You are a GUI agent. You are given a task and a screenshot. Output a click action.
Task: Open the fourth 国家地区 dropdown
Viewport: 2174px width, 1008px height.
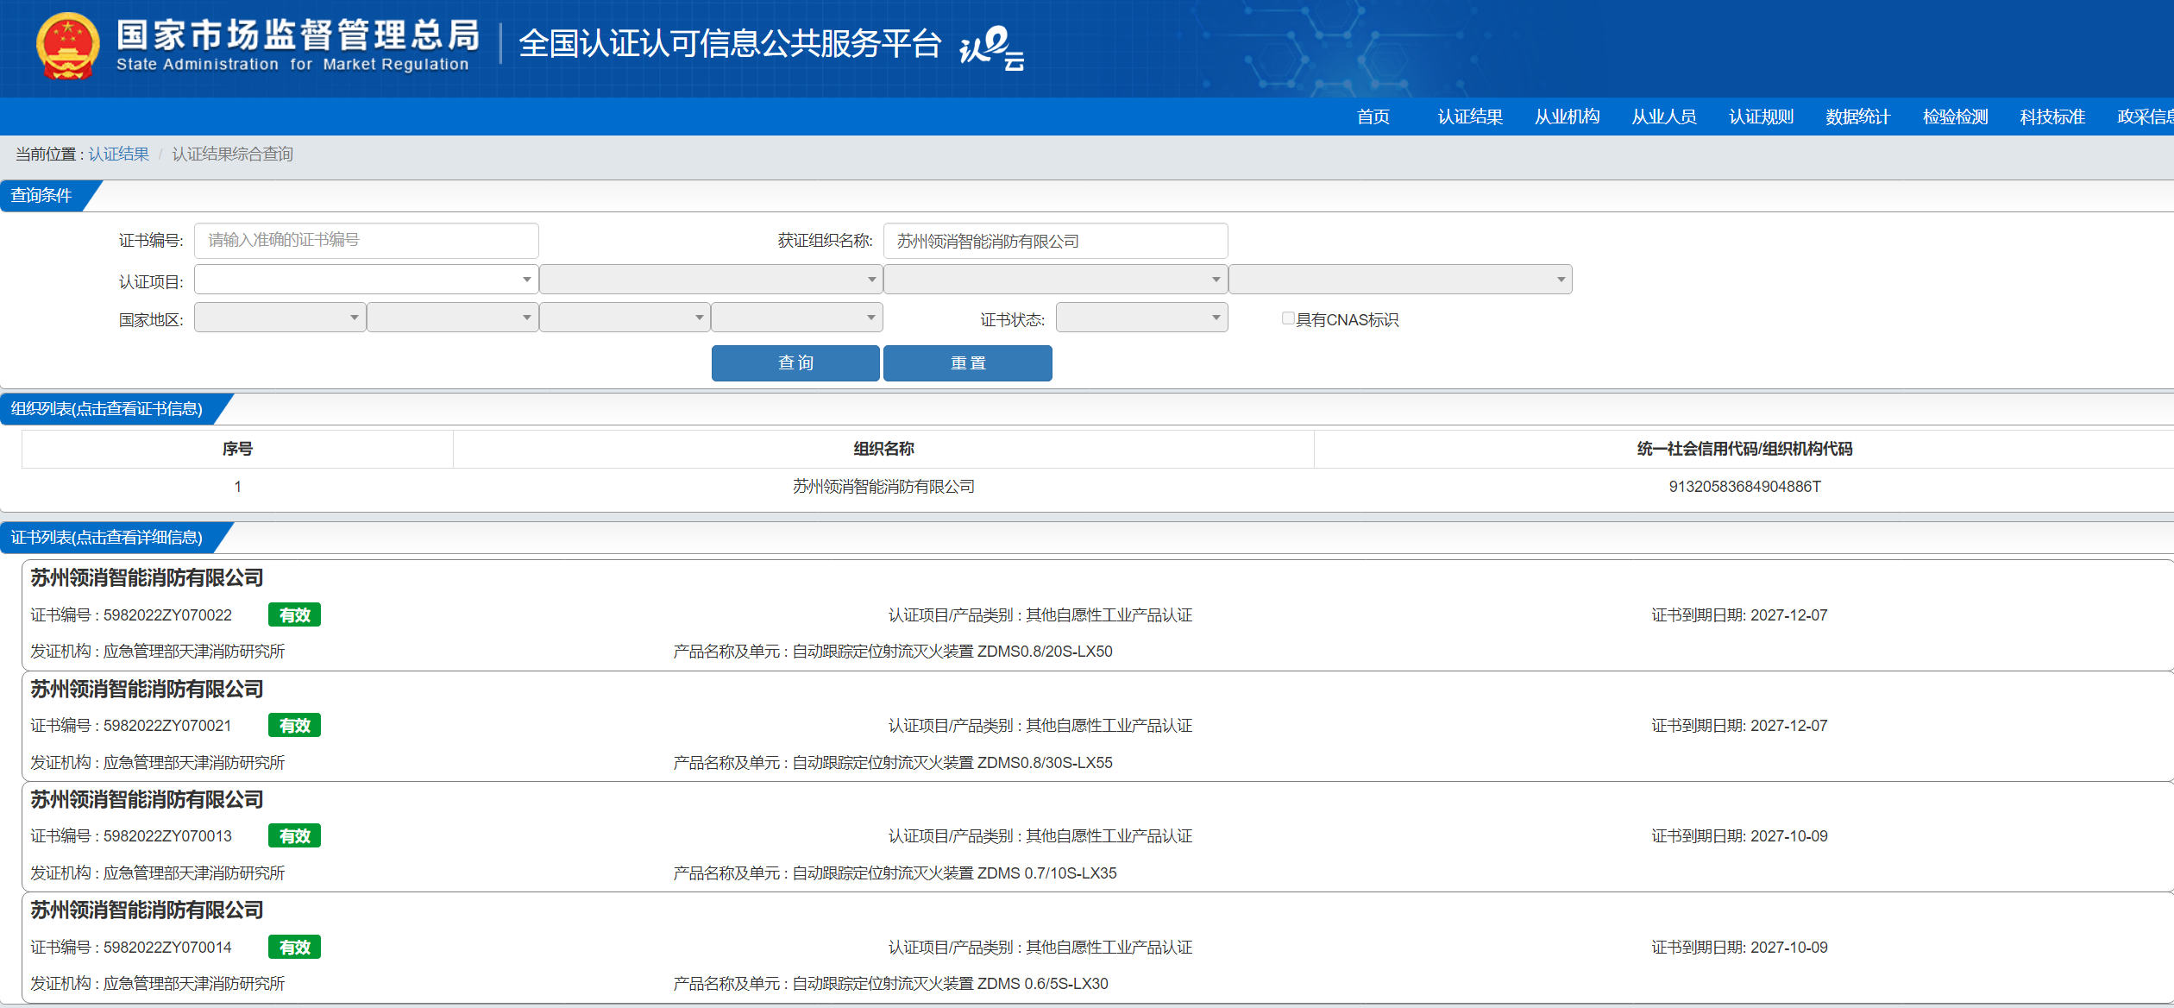pyautogui.click(x=797, y=318)
